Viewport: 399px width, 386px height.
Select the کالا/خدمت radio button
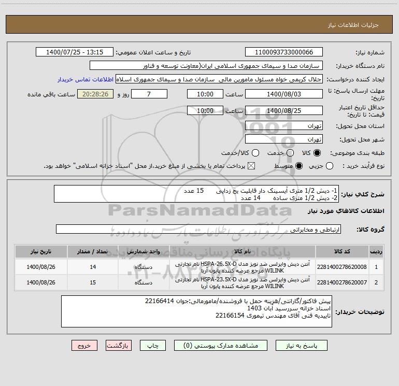click(x=255, y=153)
